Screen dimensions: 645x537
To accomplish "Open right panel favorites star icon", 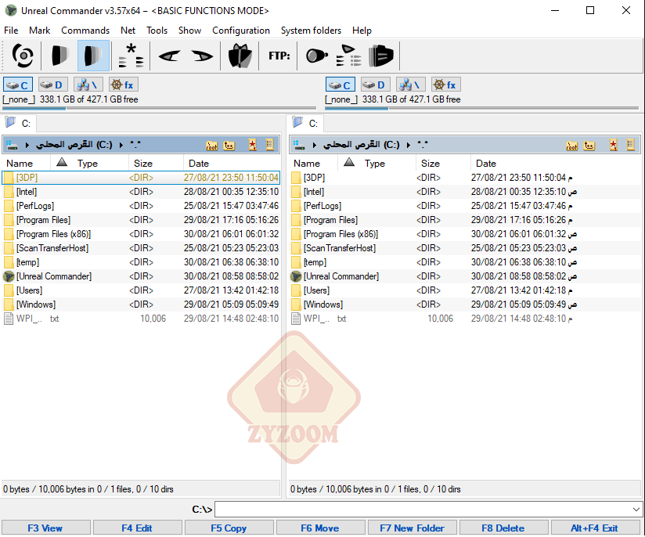I will pos(614,145).
